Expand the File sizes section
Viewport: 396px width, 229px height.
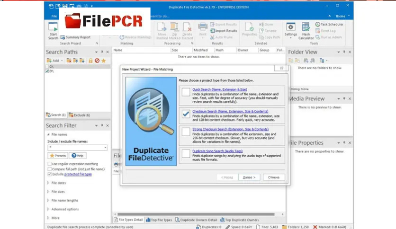pos(48,192)
